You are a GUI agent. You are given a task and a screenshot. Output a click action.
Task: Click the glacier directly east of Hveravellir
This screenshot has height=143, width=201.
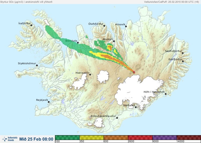(103, 77)
